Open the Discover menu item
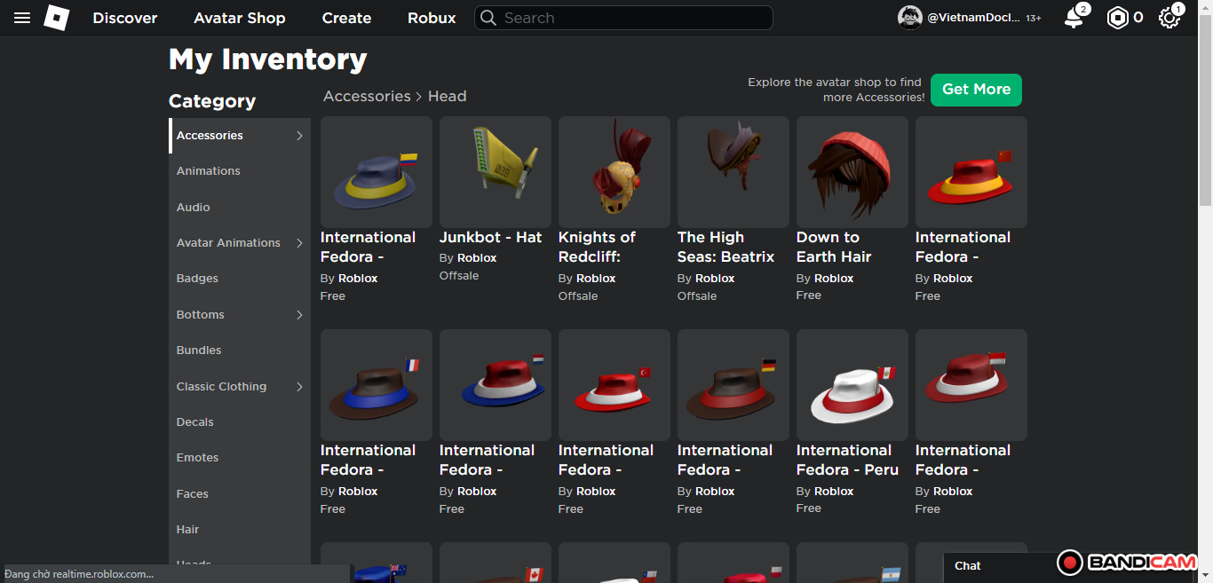Image resolution: width=1213 pixels, height=583 pixels. (125, 18)
